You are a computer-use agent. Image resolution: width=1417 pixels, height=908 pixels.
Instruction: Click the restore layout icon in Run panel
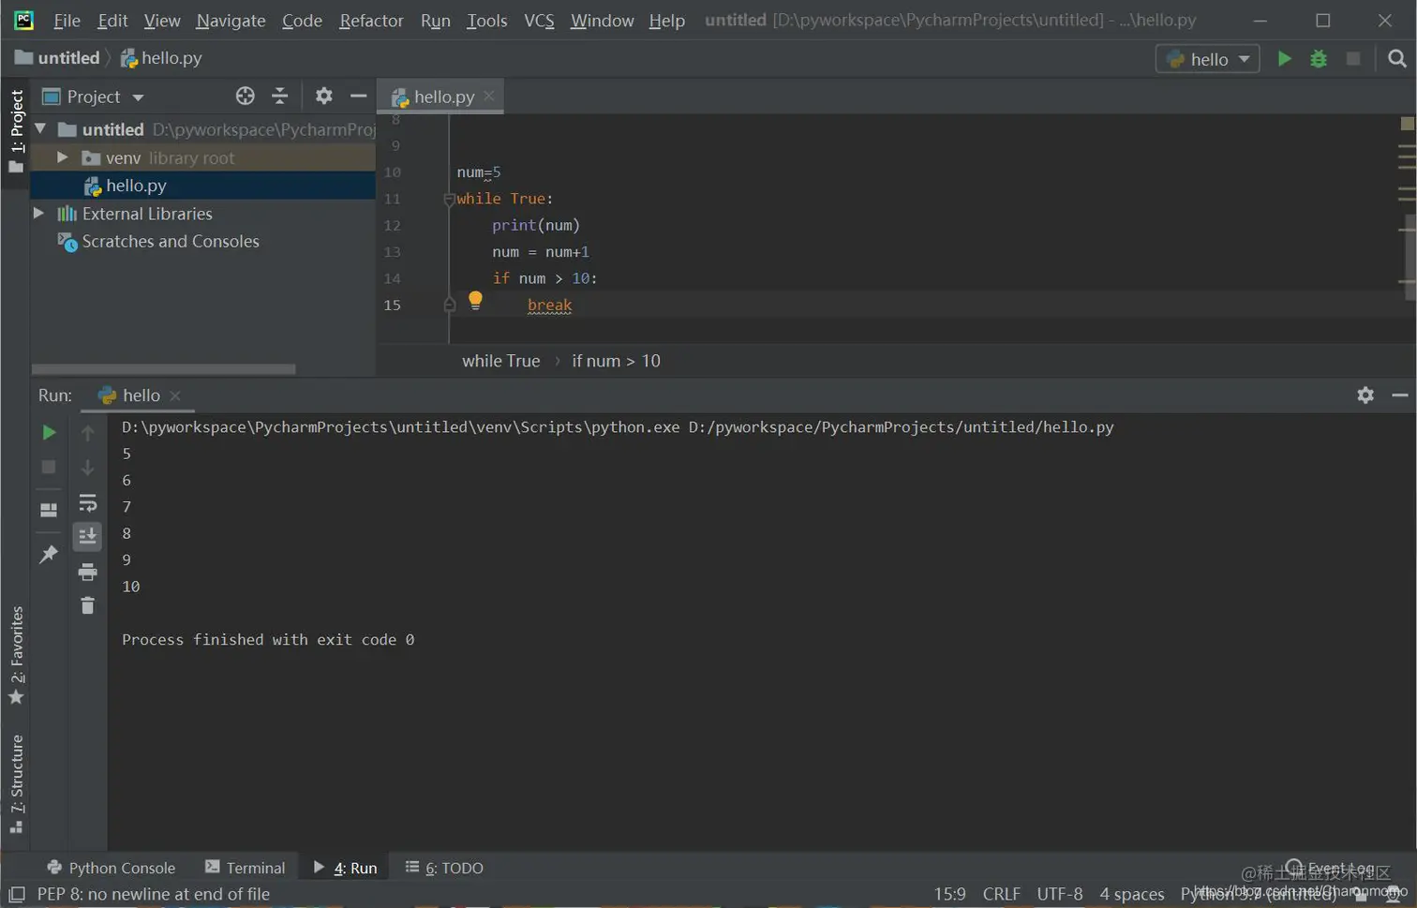pyautogui.click(x=49, y=510)
